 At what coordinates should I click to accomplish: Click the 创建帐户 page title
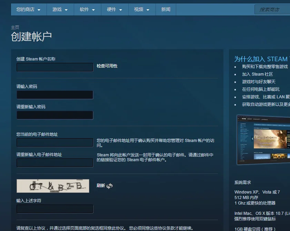click(x=31, y=36)
